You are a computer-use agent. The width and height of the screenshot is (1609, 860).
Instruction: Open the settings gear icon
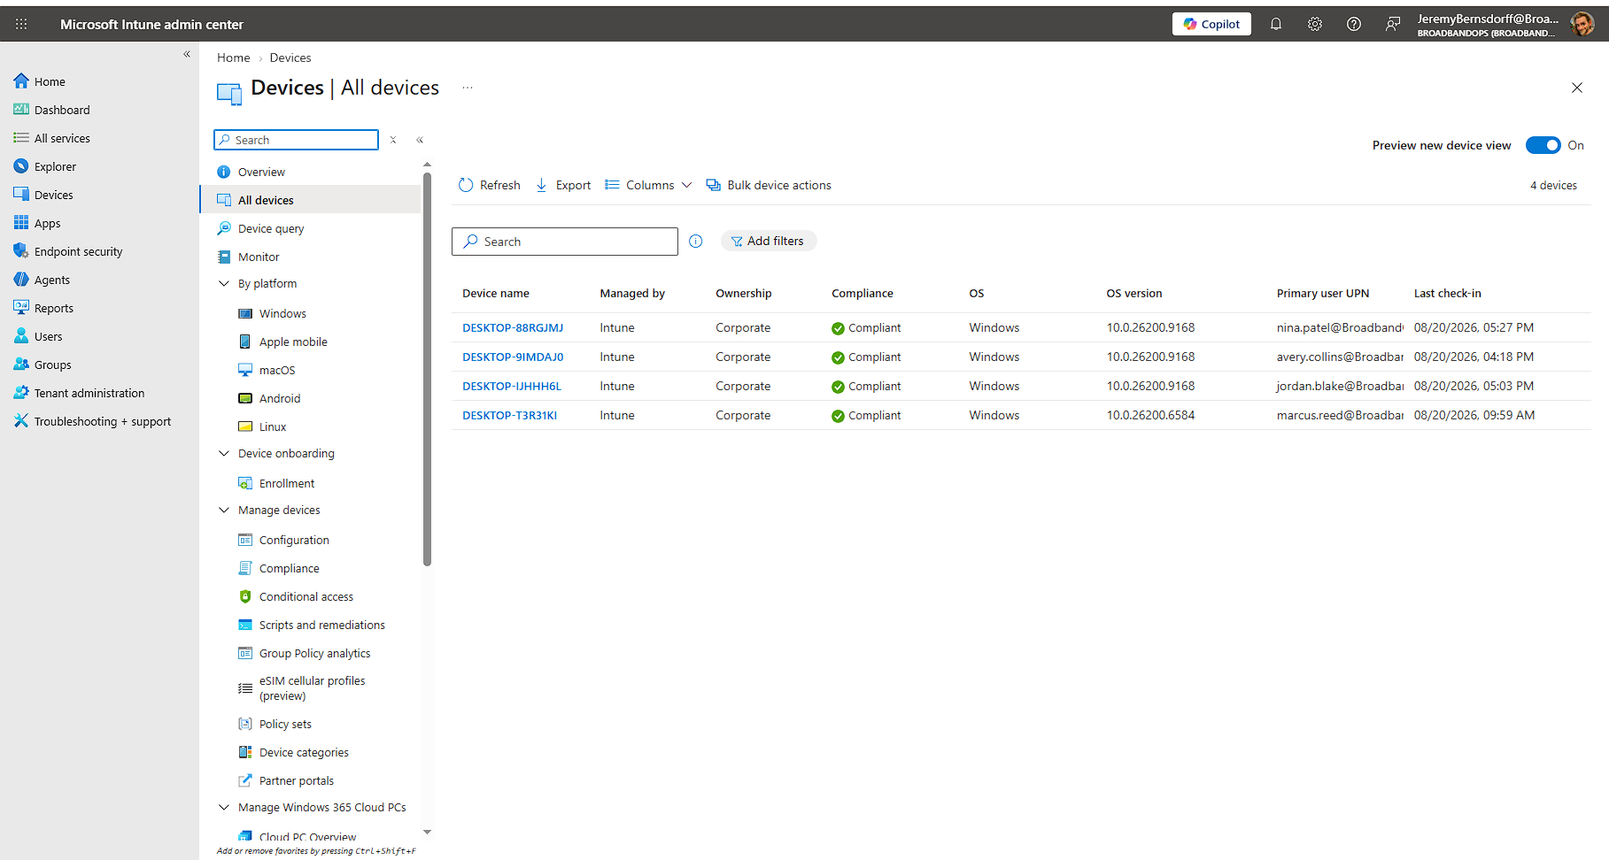click(x=1315, y=24)
